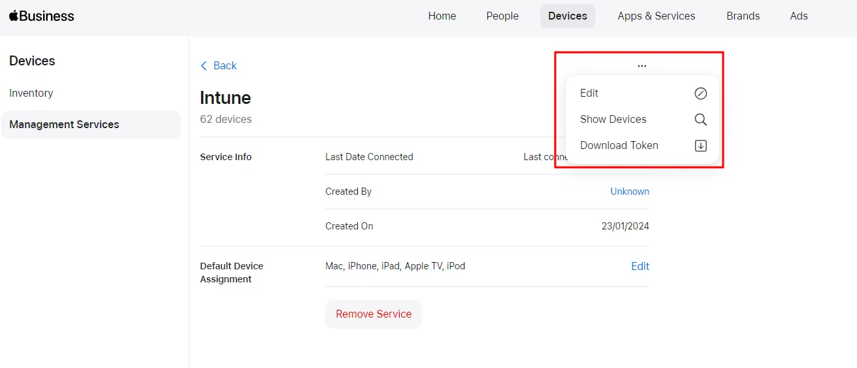Image resolution: width=857 pixels, height=368 pixels.
Task: Click the Last Date Connected label
Action: point(369,157)
